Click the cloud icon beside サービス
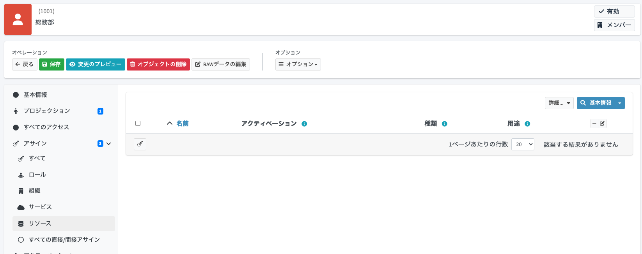 (x=21, y=207)
